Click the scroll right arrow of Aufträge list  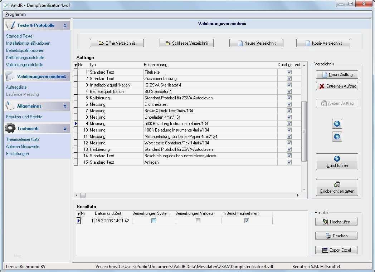pyautogui.click(x=298, y=196)
